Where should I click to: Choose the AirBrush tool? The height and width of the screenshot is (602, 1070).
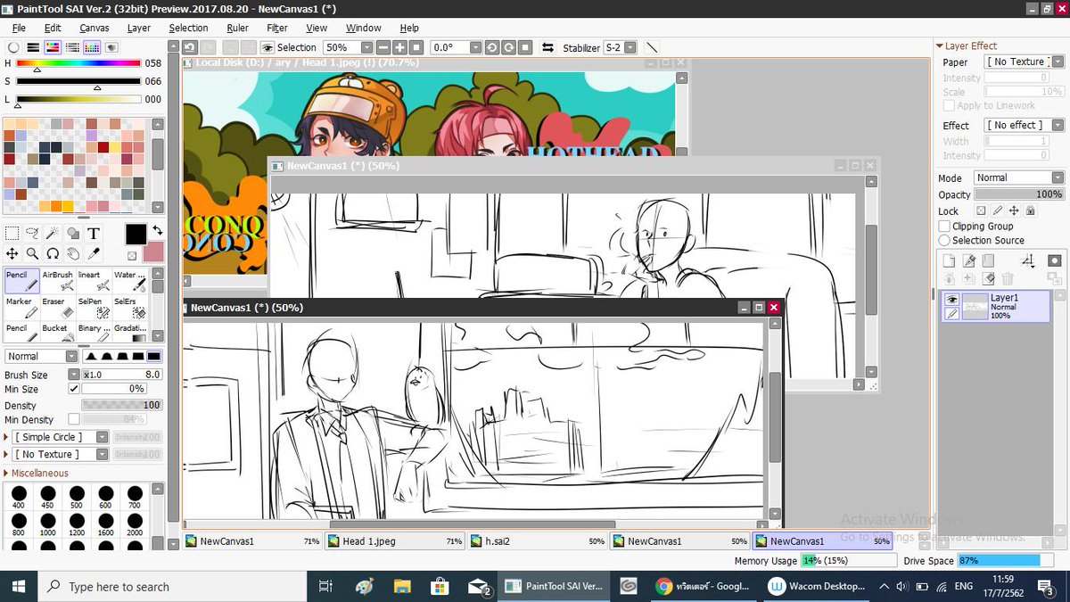click(58, 281)
